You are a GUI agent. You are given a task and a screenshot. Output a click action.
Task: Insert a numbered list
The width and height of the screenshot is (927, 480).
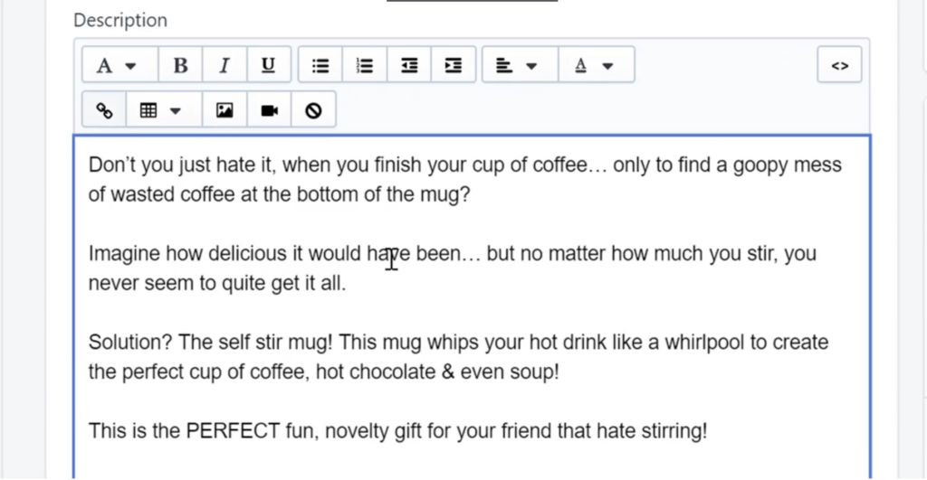365,65
